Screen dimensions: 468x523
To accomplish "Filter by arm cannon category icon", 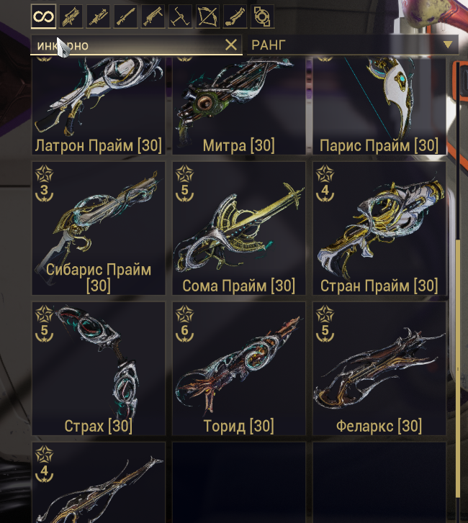I will (235, 16).
